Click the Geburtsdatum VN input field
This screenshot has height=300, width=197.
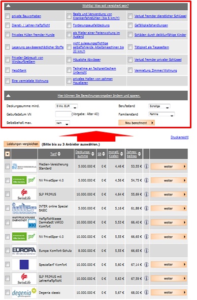click(x=63, y=114)
